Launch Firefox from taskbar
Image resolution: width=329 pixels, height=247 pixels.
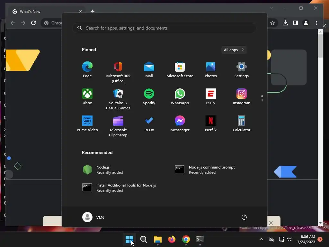[172, 239]
